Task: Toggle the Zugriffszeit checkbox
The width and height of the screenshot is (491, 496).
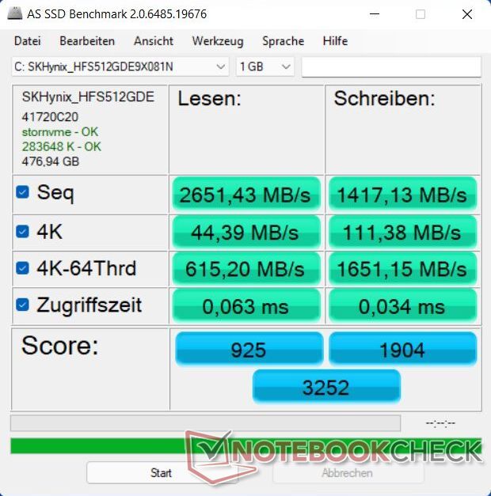Action: pos(22,305)
